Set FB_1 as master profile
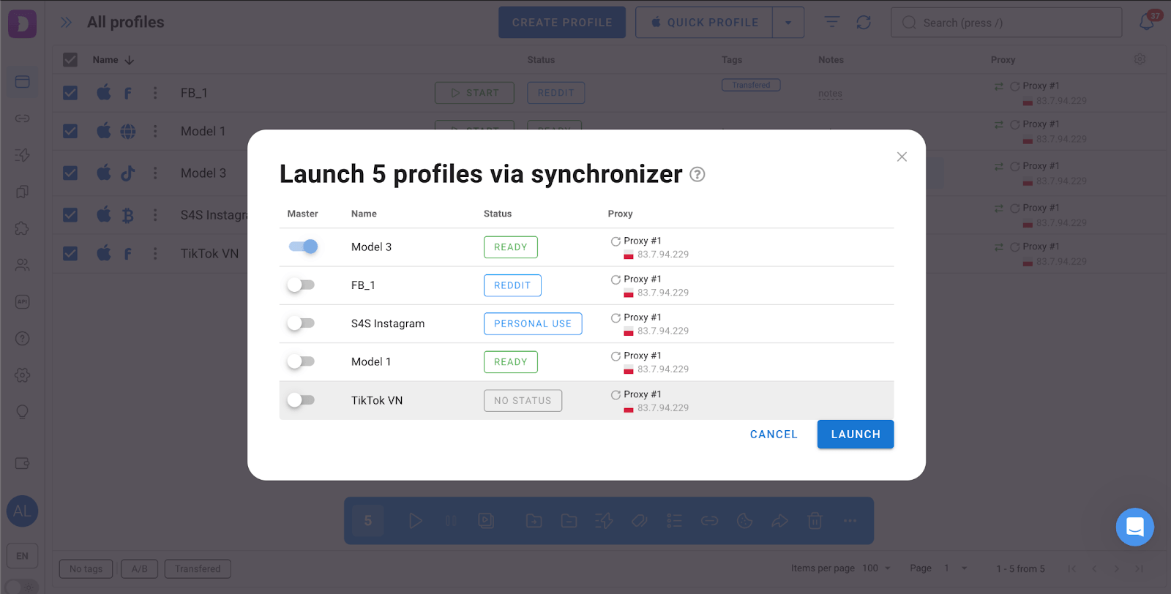Screen dimensions: 1171x594 pos(301,285)
